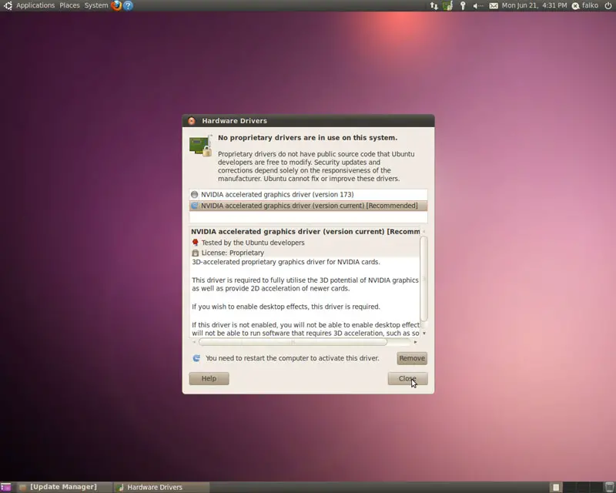Click the hardware drivers tray notification icon
The width and height of the screenshot is (616, 493).
click(x=448, y=5)
